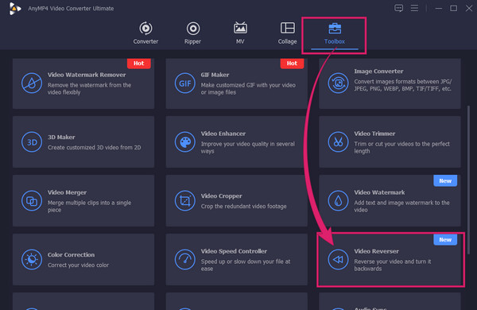The width and height of the screenshot is (477, 310).
Task: Click the Video Trimmer scissors icon
Action: pos(338,142)
